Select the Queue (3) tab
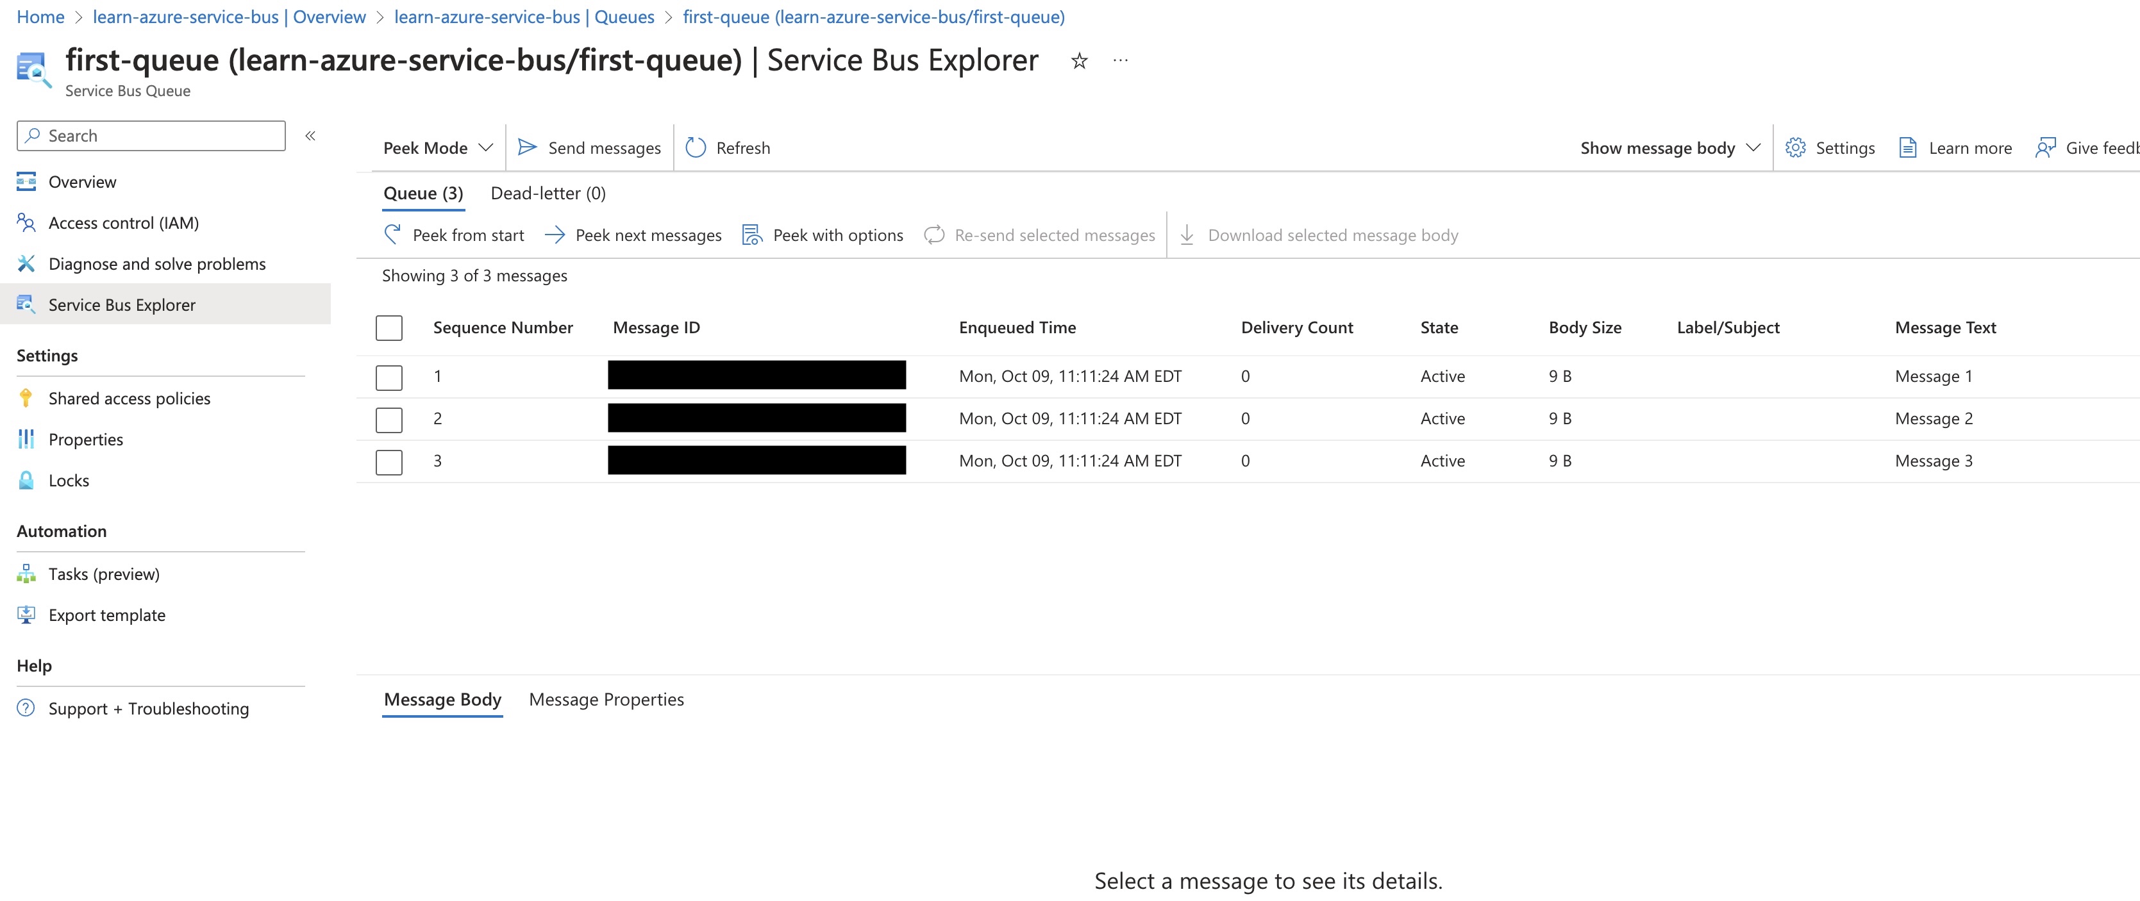 tap(422, 192)
